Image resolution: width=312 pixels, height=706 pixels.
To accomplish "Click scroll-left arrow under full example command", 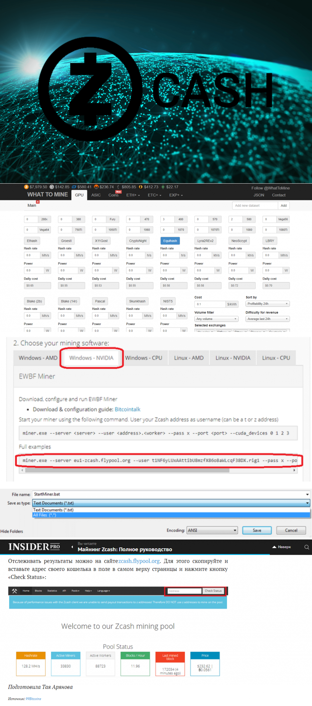I will [22, 470].
